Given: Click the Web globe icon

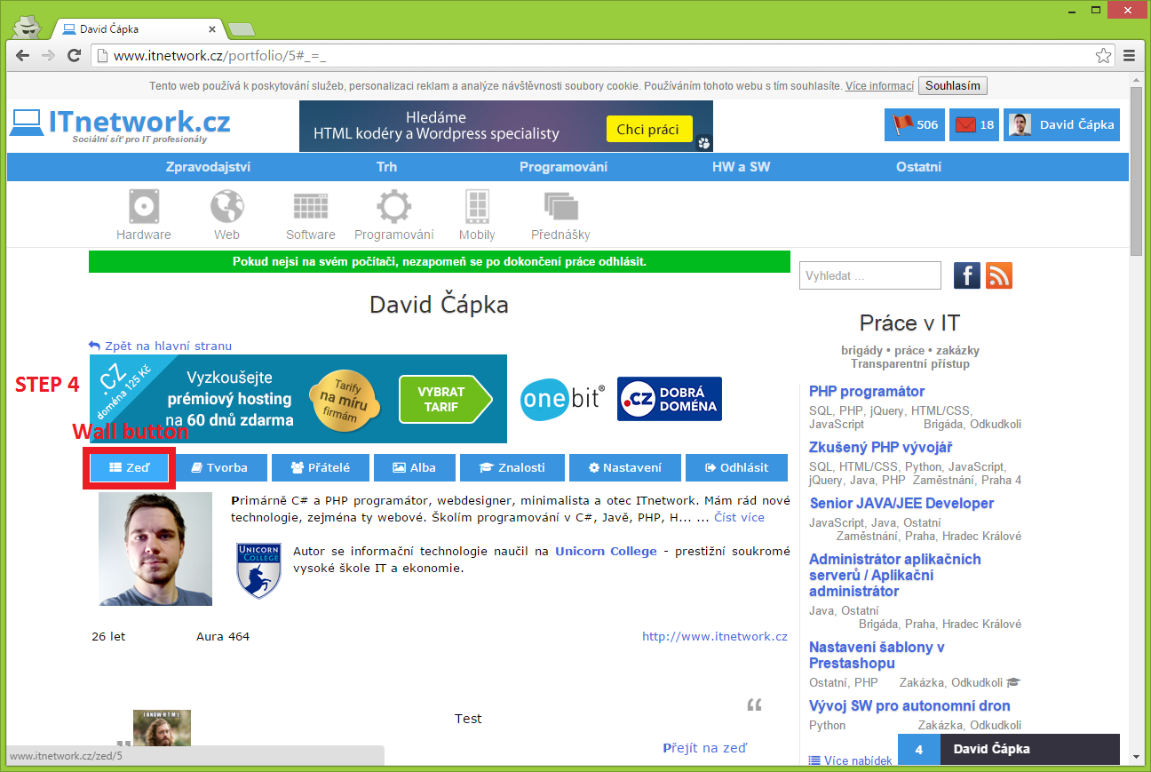Looking at the screenshot, I should (x=226, y=207).
